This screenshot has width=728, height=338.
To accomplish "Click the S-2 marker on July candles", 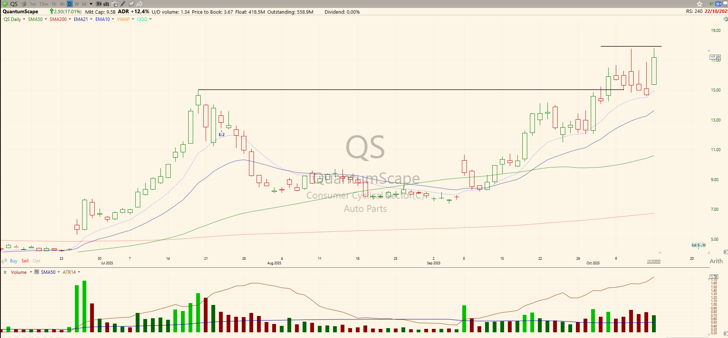I will click(x=222, y=135).
